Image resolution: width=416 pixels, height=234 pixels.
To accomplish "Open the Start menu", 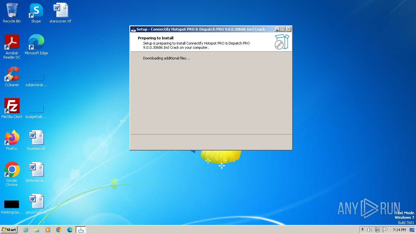I will [9, 230].
